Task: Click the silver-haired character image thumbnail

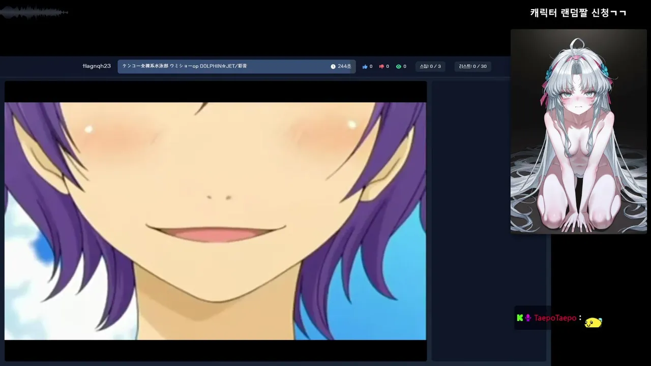Action: click(x=579, y=131)
